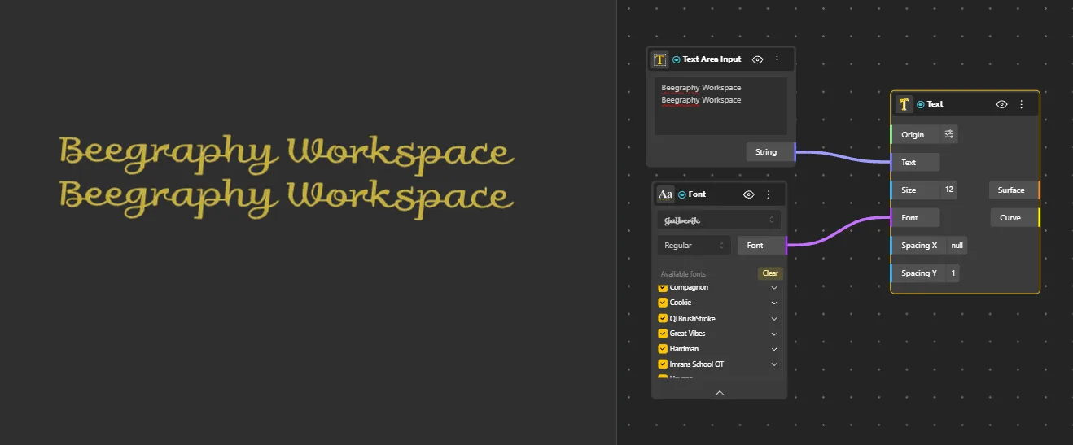Click the Surface output port

click(x=1015, y=190)
